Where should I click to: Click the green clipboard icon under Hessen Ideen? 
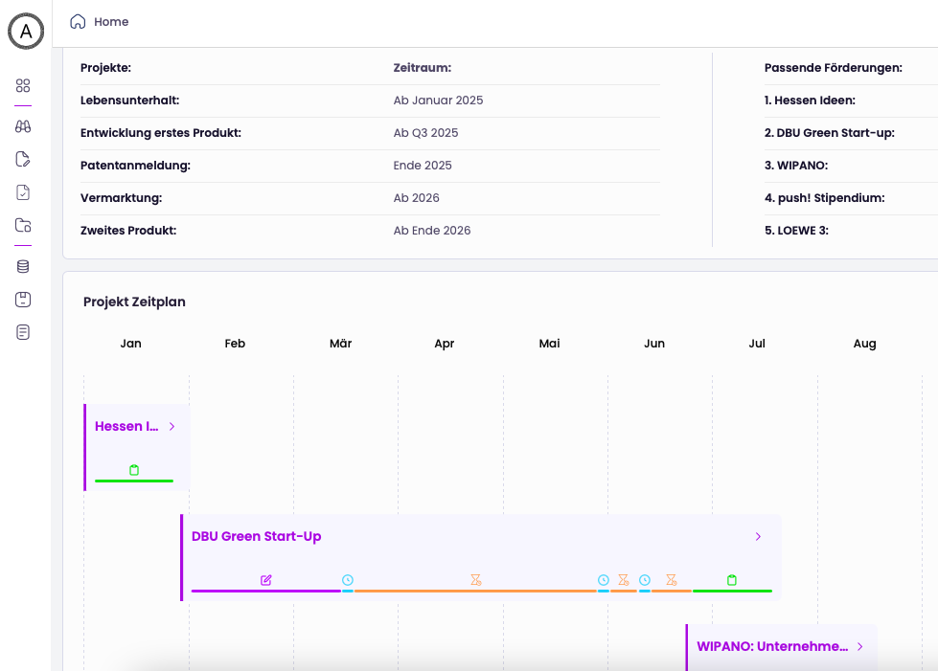[134, 470]
